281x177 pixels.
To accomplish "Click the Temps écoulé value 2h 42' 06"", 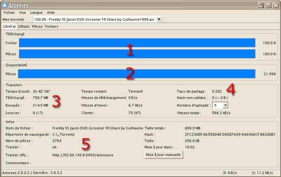I will pos(42,91).
